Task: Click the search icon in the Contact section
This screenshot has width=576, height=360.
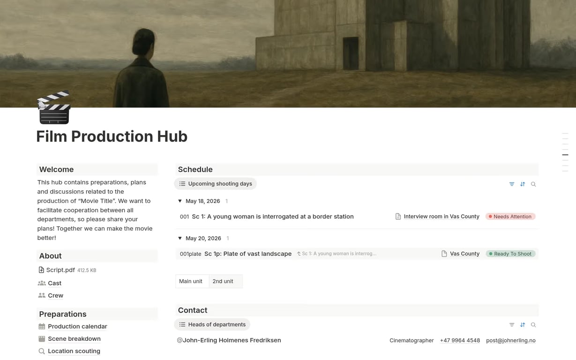Action: [533, 324]
